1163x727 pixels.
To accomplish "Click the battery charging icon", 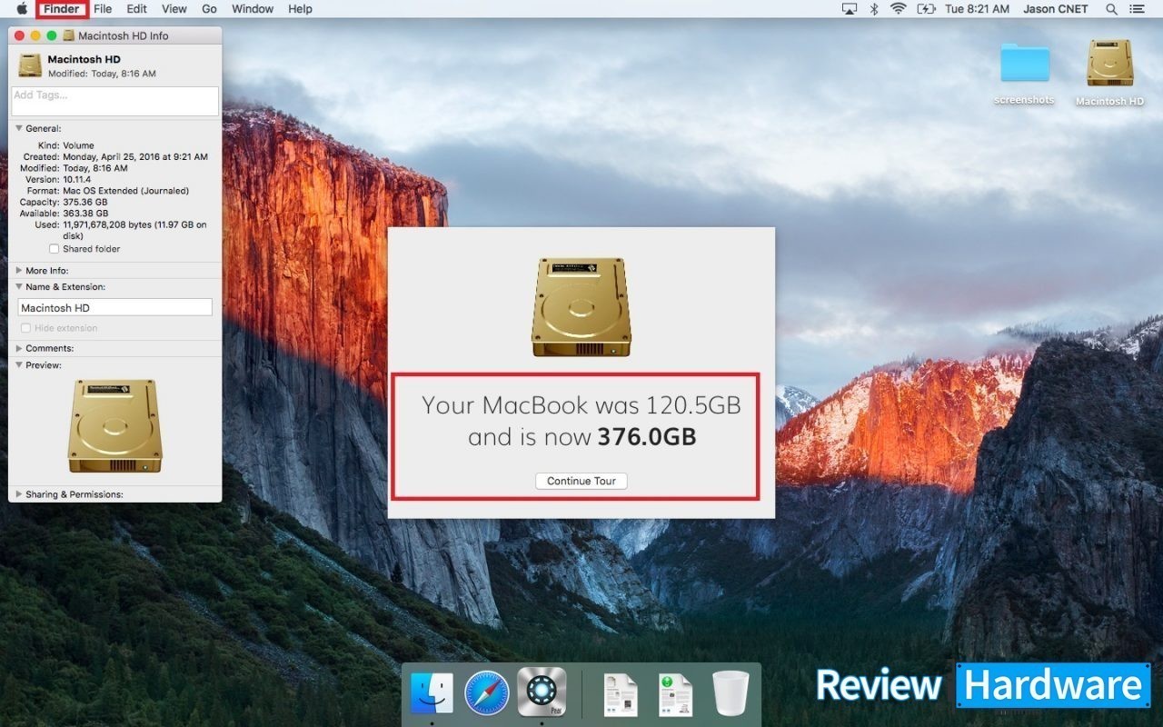I will coord(926,9).
